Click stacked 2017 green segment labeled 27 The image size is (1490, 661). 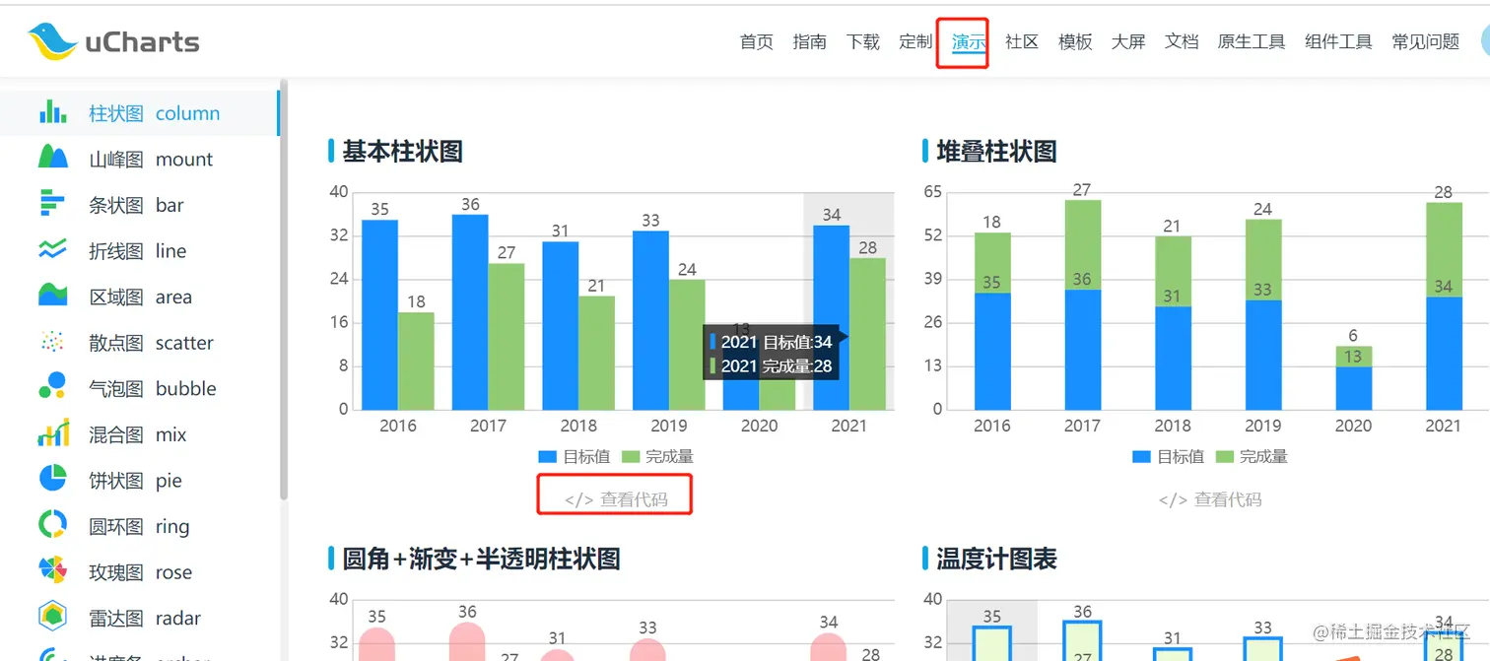coord(1082,244)
